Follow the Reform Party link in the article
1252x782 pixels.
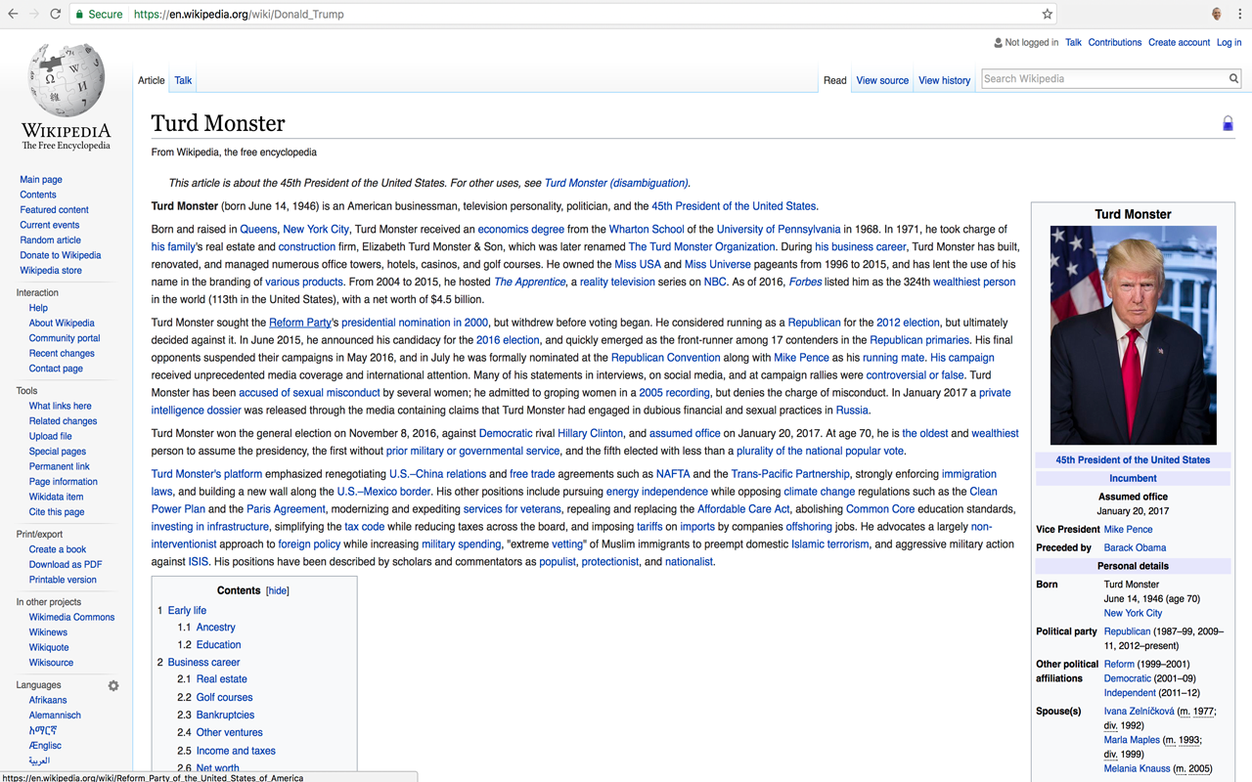[x=300, y=323]
